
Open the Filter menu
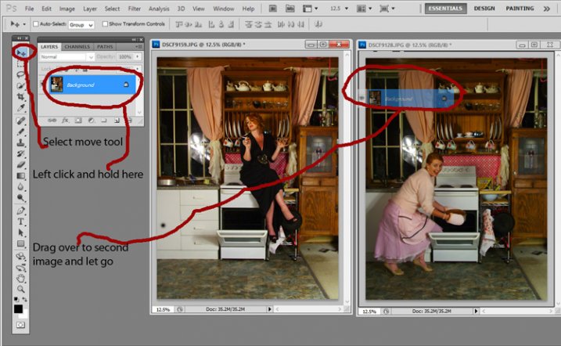135,9
